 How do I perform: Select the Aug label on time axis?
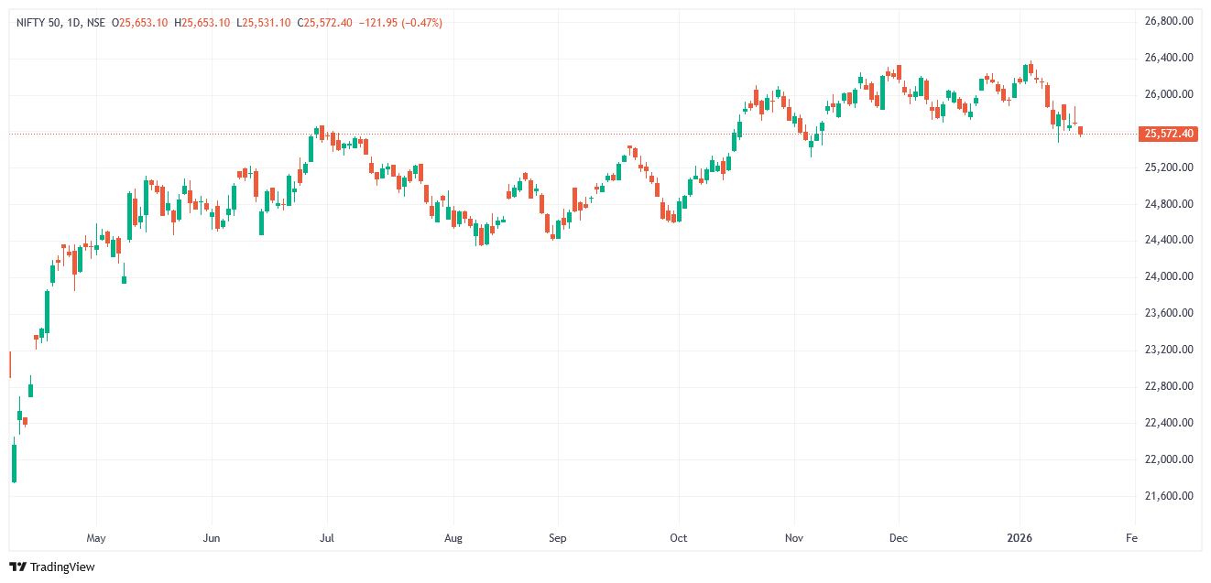click(x=452, y=538)
